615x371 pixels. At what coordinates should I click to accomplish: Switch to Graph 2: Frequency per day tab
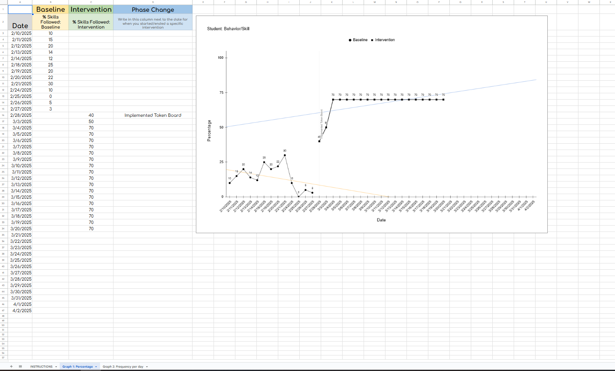123,366
